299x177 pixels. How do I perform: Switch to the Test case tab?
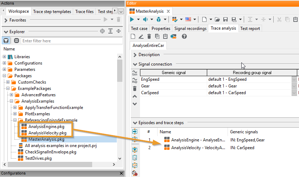139,29
